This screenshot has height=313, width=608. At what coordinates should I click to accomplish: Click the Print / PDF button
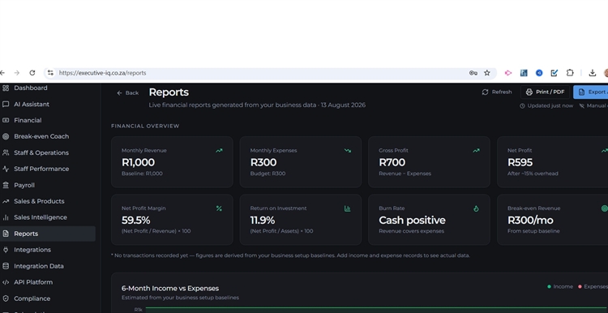[x=545, y=92]
